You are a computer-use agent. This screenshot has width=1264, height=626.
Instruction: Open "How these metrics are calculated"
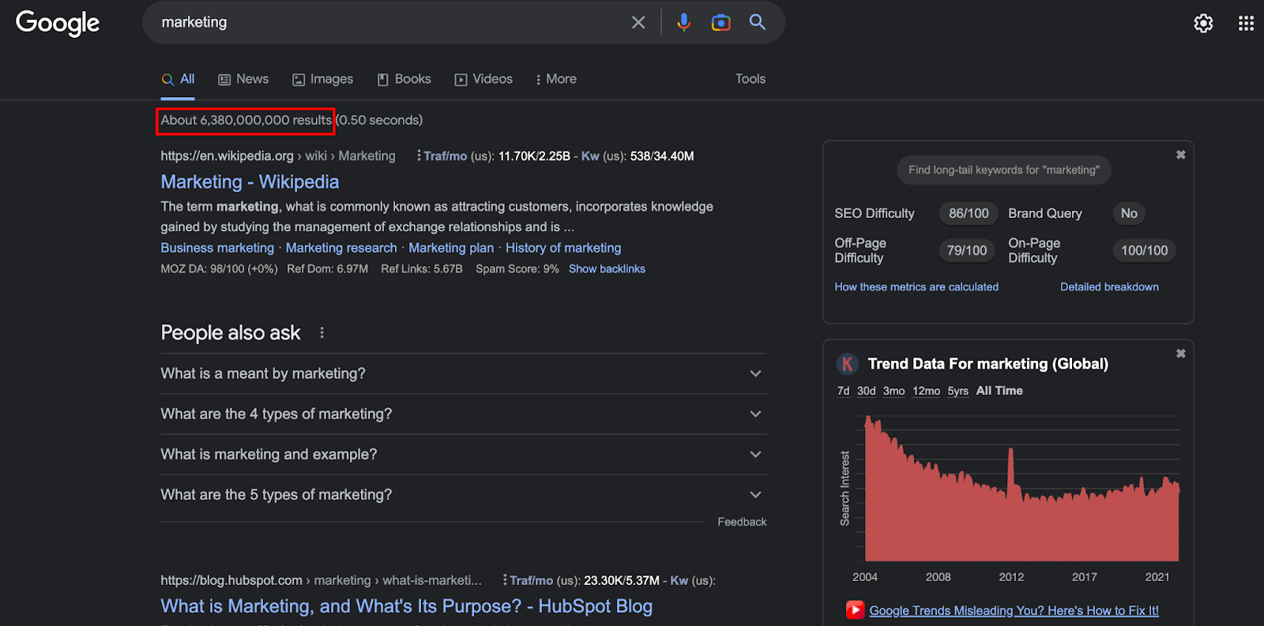916,287
